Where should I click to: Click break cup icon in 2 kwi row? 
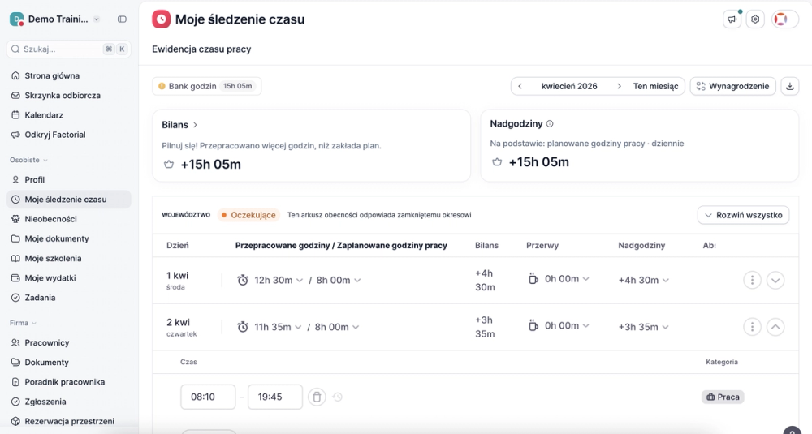533,326
